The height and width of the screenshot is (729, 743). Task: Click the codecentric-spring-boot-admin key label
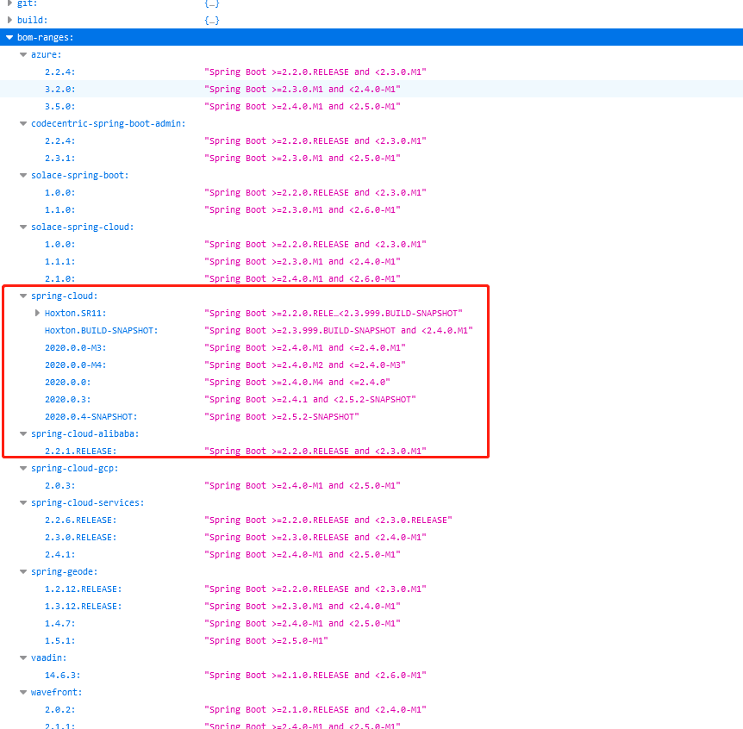pos(108,123)
